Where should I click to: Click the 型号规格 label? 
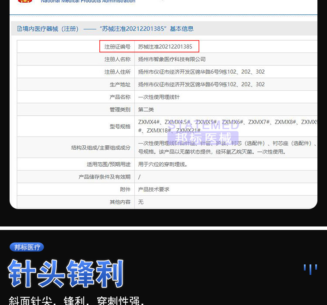coord(120,126)
